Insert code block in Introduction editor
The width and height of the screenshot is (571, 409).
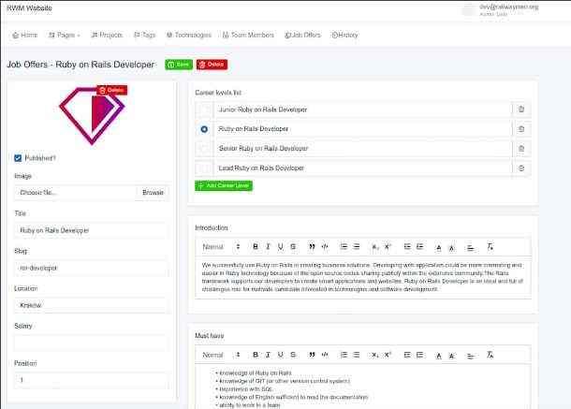click(x=325, y=246)
